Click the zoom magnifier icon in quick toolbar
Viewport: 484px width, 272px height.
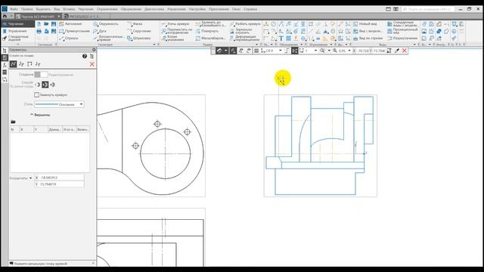322,51
